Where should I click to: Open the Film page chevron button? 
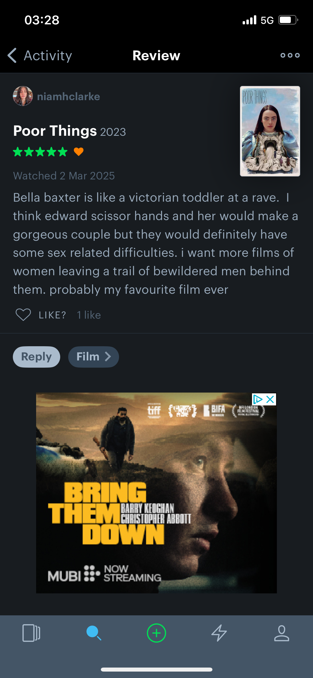point(93,357)
